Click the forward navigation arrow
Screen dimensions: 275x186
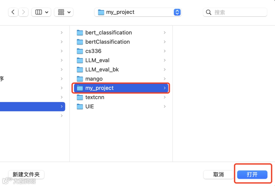[x=23, y=12]
